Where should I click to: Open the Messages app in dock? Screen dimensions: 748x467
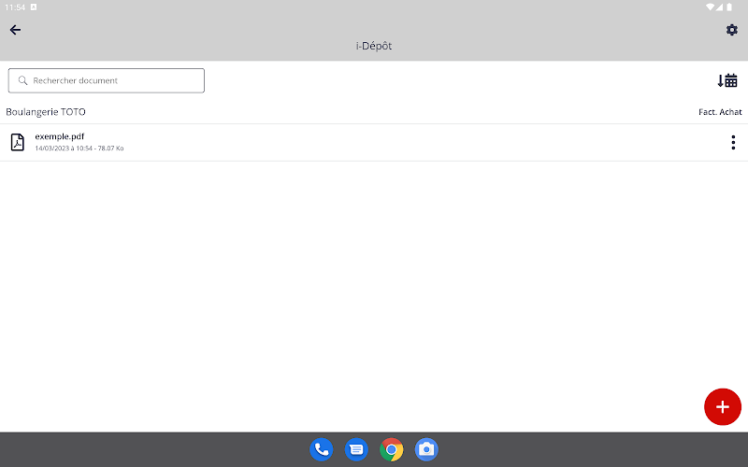coord(356,449)
